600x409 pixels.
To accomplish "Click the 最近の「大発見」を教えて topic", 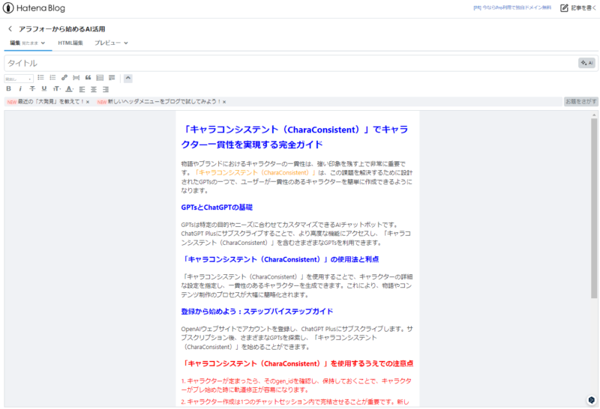I will 50,102.
